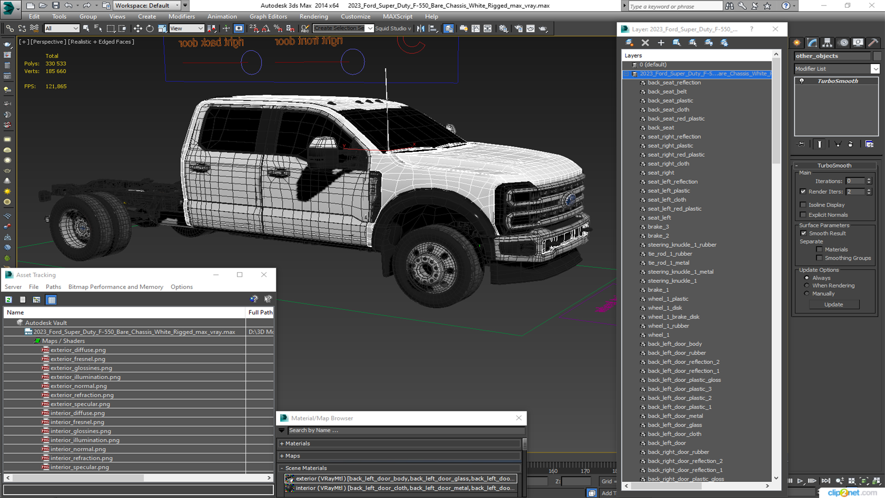The width and height of the screenshot is (885, 498).
Task: Click the Save File icon in title bar
Action: pyautogui.click(x=56, y=6)
